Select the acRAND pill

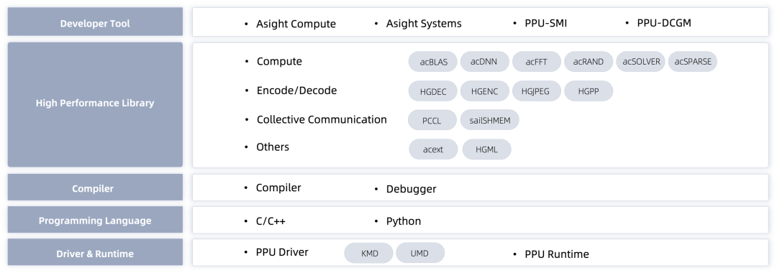589,62
